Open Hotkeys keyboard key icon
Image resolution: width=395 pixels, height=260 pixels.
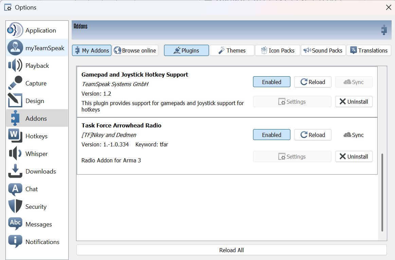[x=15, y=136]
